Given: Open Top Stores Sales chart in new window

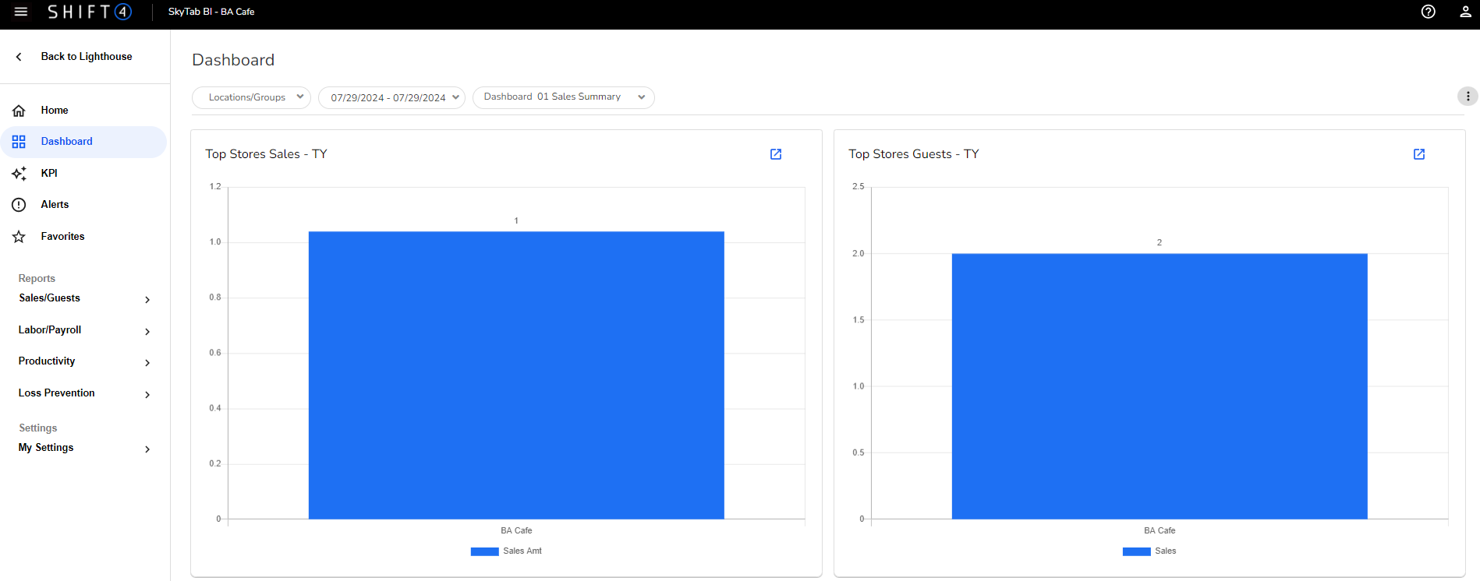Looking at the screenshot, I should (x=775, y=154).
